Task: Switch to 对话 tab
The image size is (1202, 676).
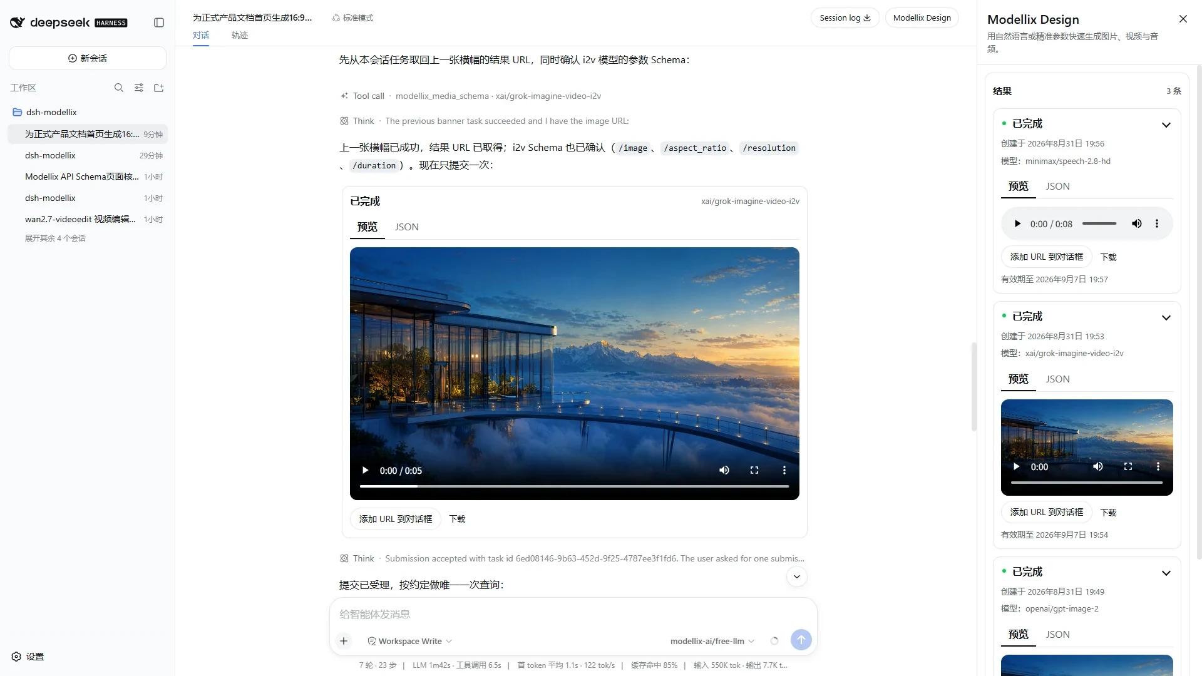Action: [201, 35]
